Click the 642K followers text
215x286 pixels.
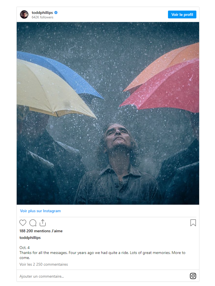pyautogui.click(x=42, y=17)
